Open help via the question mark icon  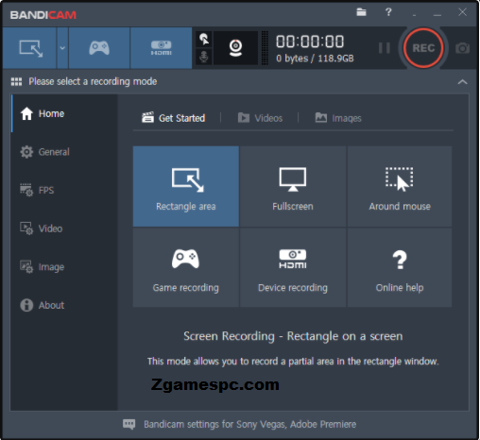[388, 12]
